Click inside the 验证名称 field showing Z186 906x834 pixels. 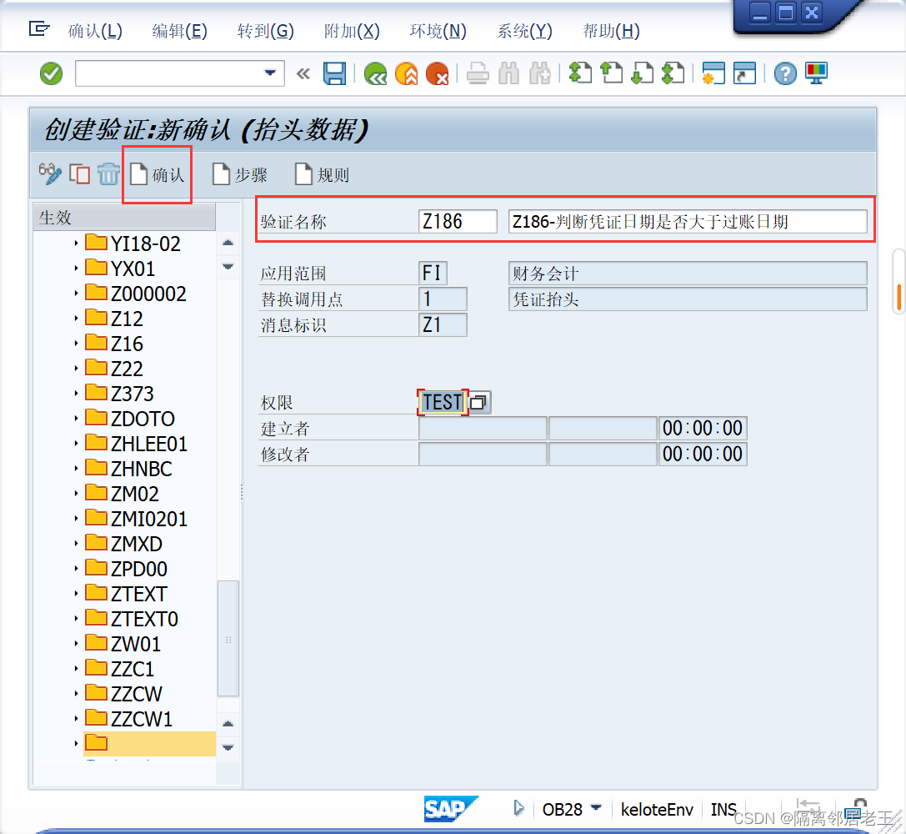[x=457, y=221]
